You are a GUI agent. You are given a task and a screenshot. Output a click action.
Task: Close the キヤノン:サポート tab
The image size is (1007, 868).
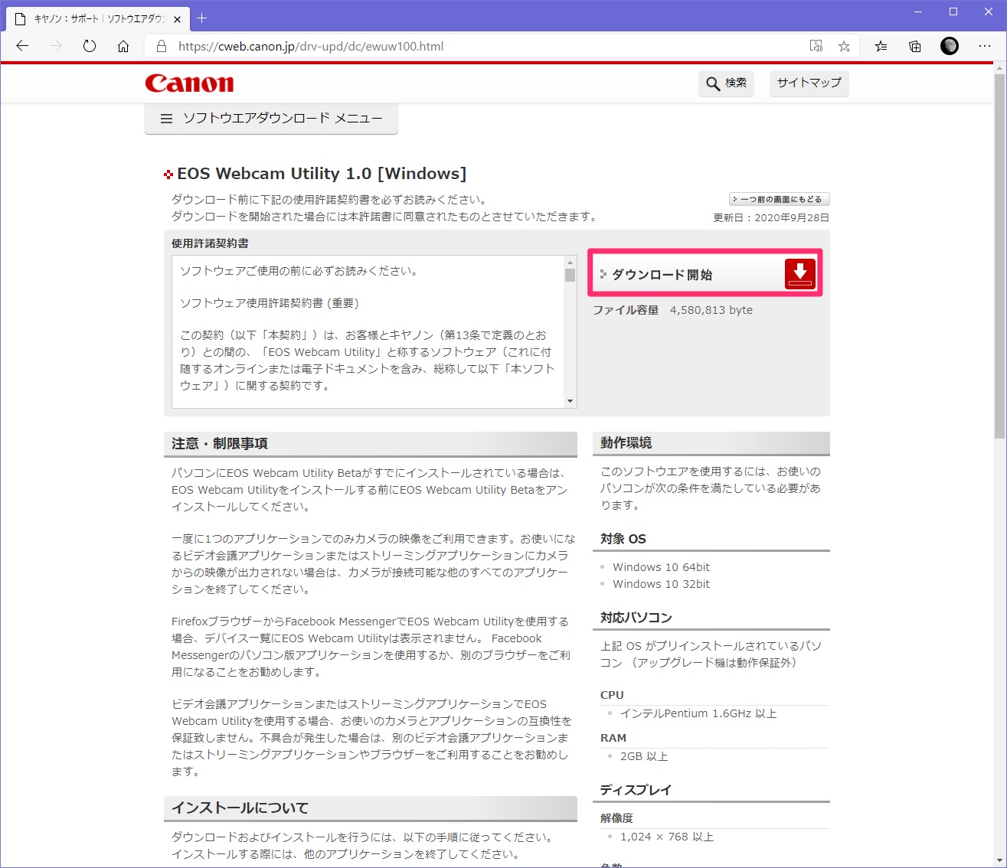click(x=177, y=18)
